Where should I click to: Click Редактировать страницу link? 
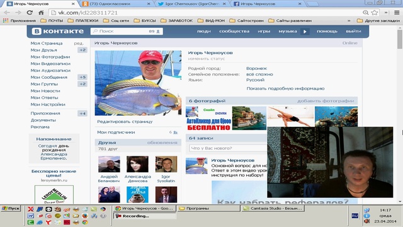(125, 122)
